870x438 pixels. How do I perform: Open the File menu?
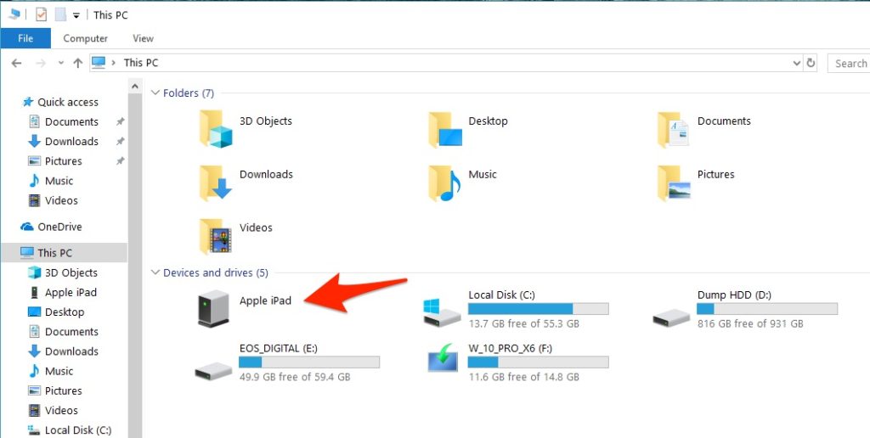coord(25,38)
